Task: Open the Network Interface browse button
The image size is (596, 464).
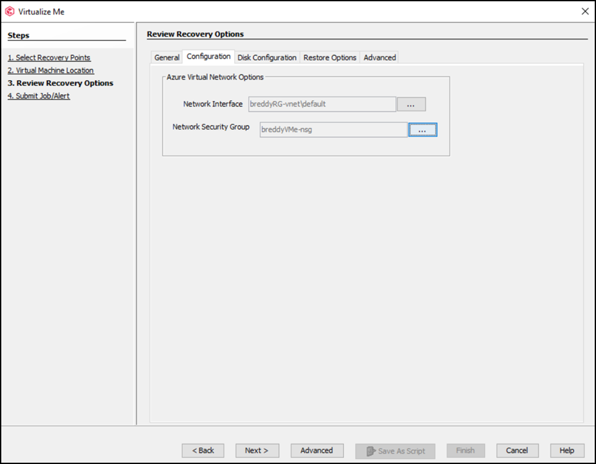Action: point(411,104)
